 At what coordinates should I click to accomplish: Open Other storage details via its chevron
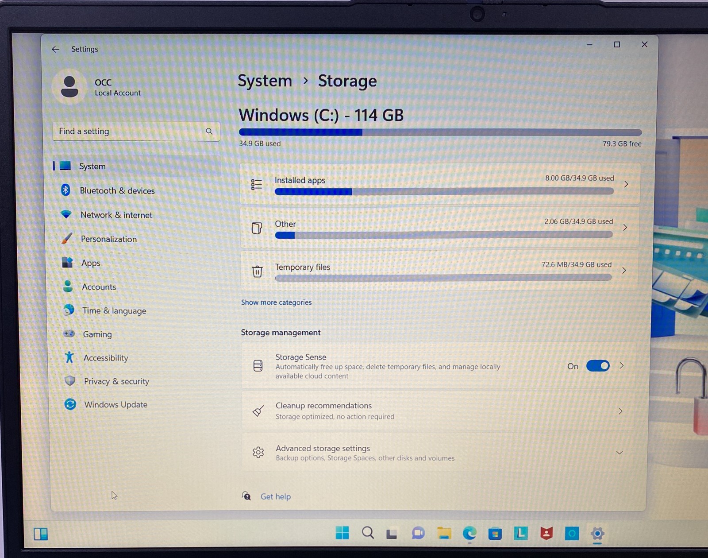pos(625,227)
